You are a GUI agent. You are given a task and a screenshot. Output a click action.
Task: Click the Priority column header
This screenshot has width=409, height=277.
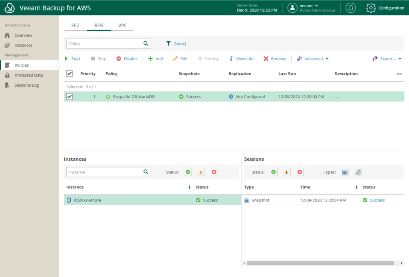click(x=88, y=74)
